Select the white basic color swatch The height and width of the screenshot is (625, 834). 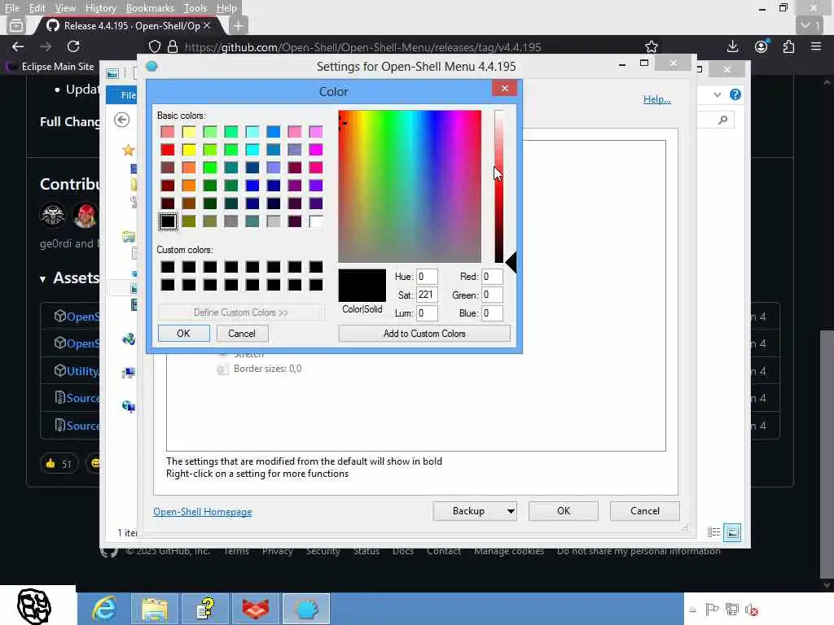tap(316, 221)
